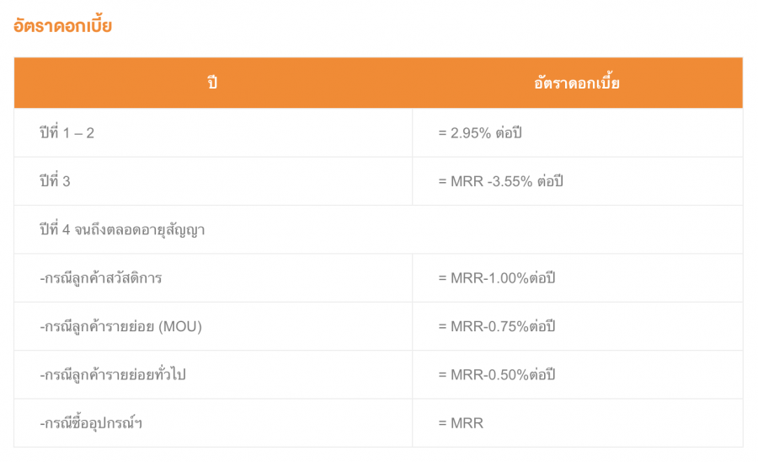
Task: Select the -กรณีลูกค้ารายย่อยทั่วไป cell
Action: pyautogui.click(x=112, y=374)
